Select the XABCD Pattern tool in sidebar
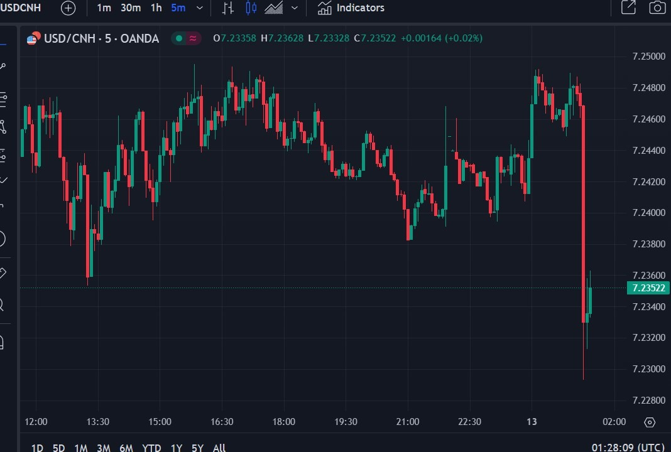671x452 pixels. [x=3, y=127]
